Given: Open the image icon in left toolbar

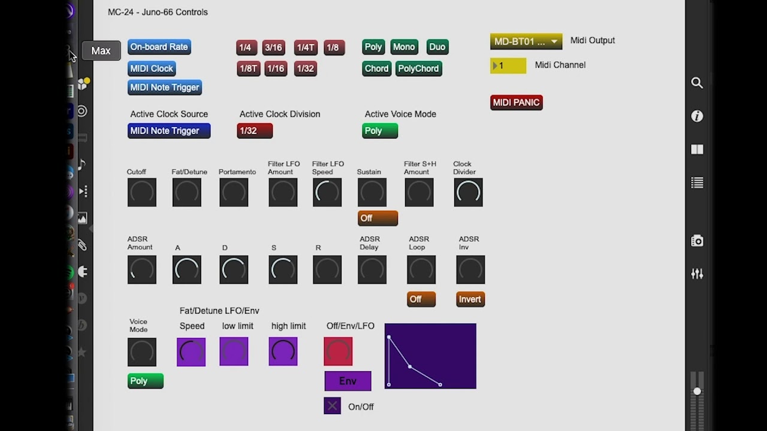Looking at the screenshot, I should tap(82, 218).
